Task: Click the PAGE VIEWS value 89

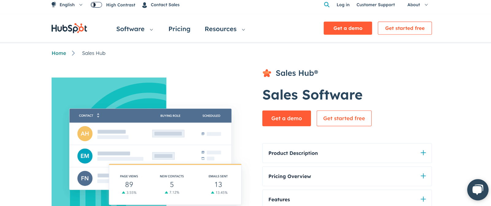Action: click(x=129, y=185)
